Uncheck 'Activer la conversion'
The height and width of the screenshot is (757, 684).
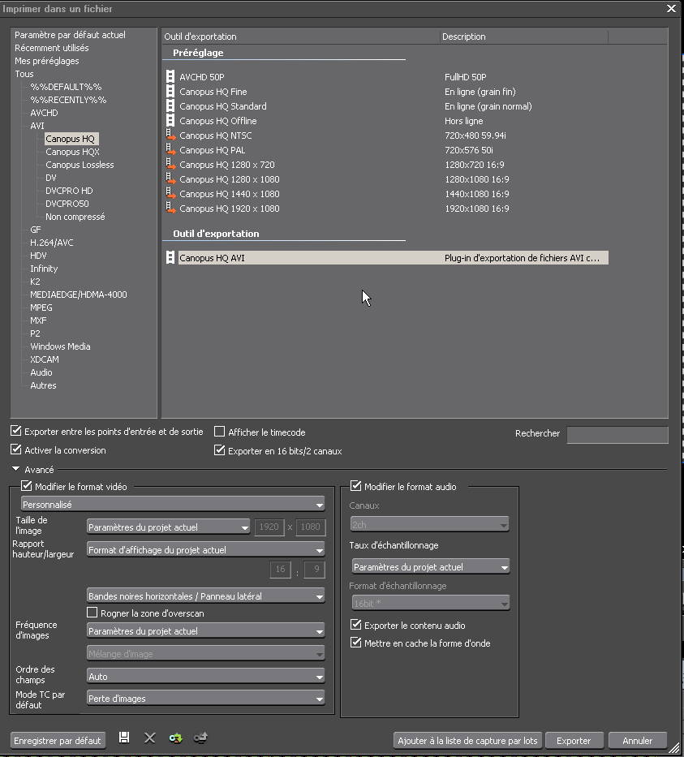[x=16, y=449]
